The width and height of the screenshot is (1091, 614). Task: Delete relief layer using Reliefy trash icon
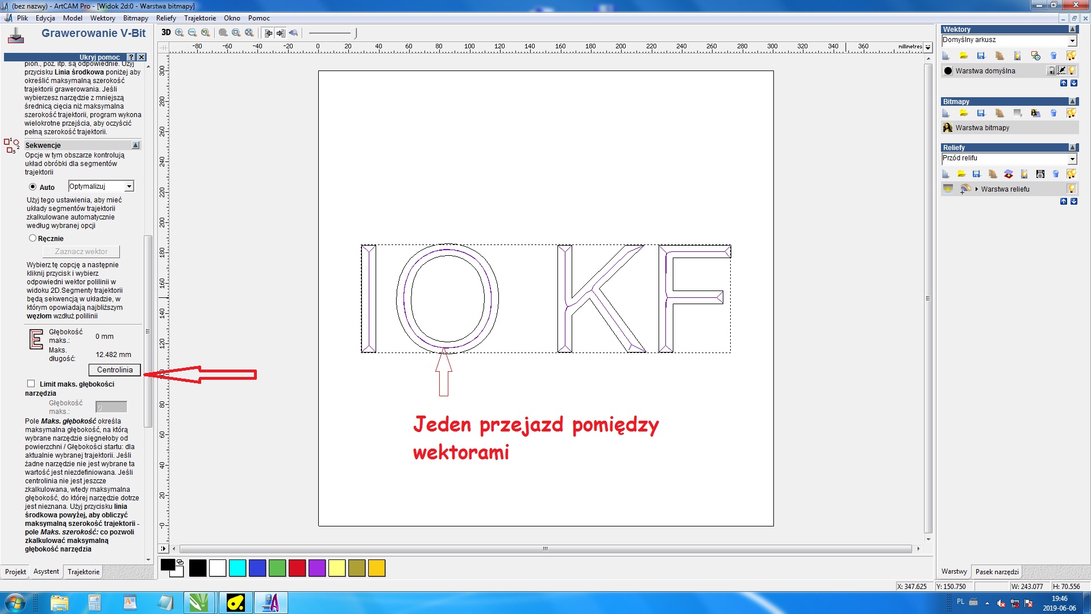(x=1056, y=174)
